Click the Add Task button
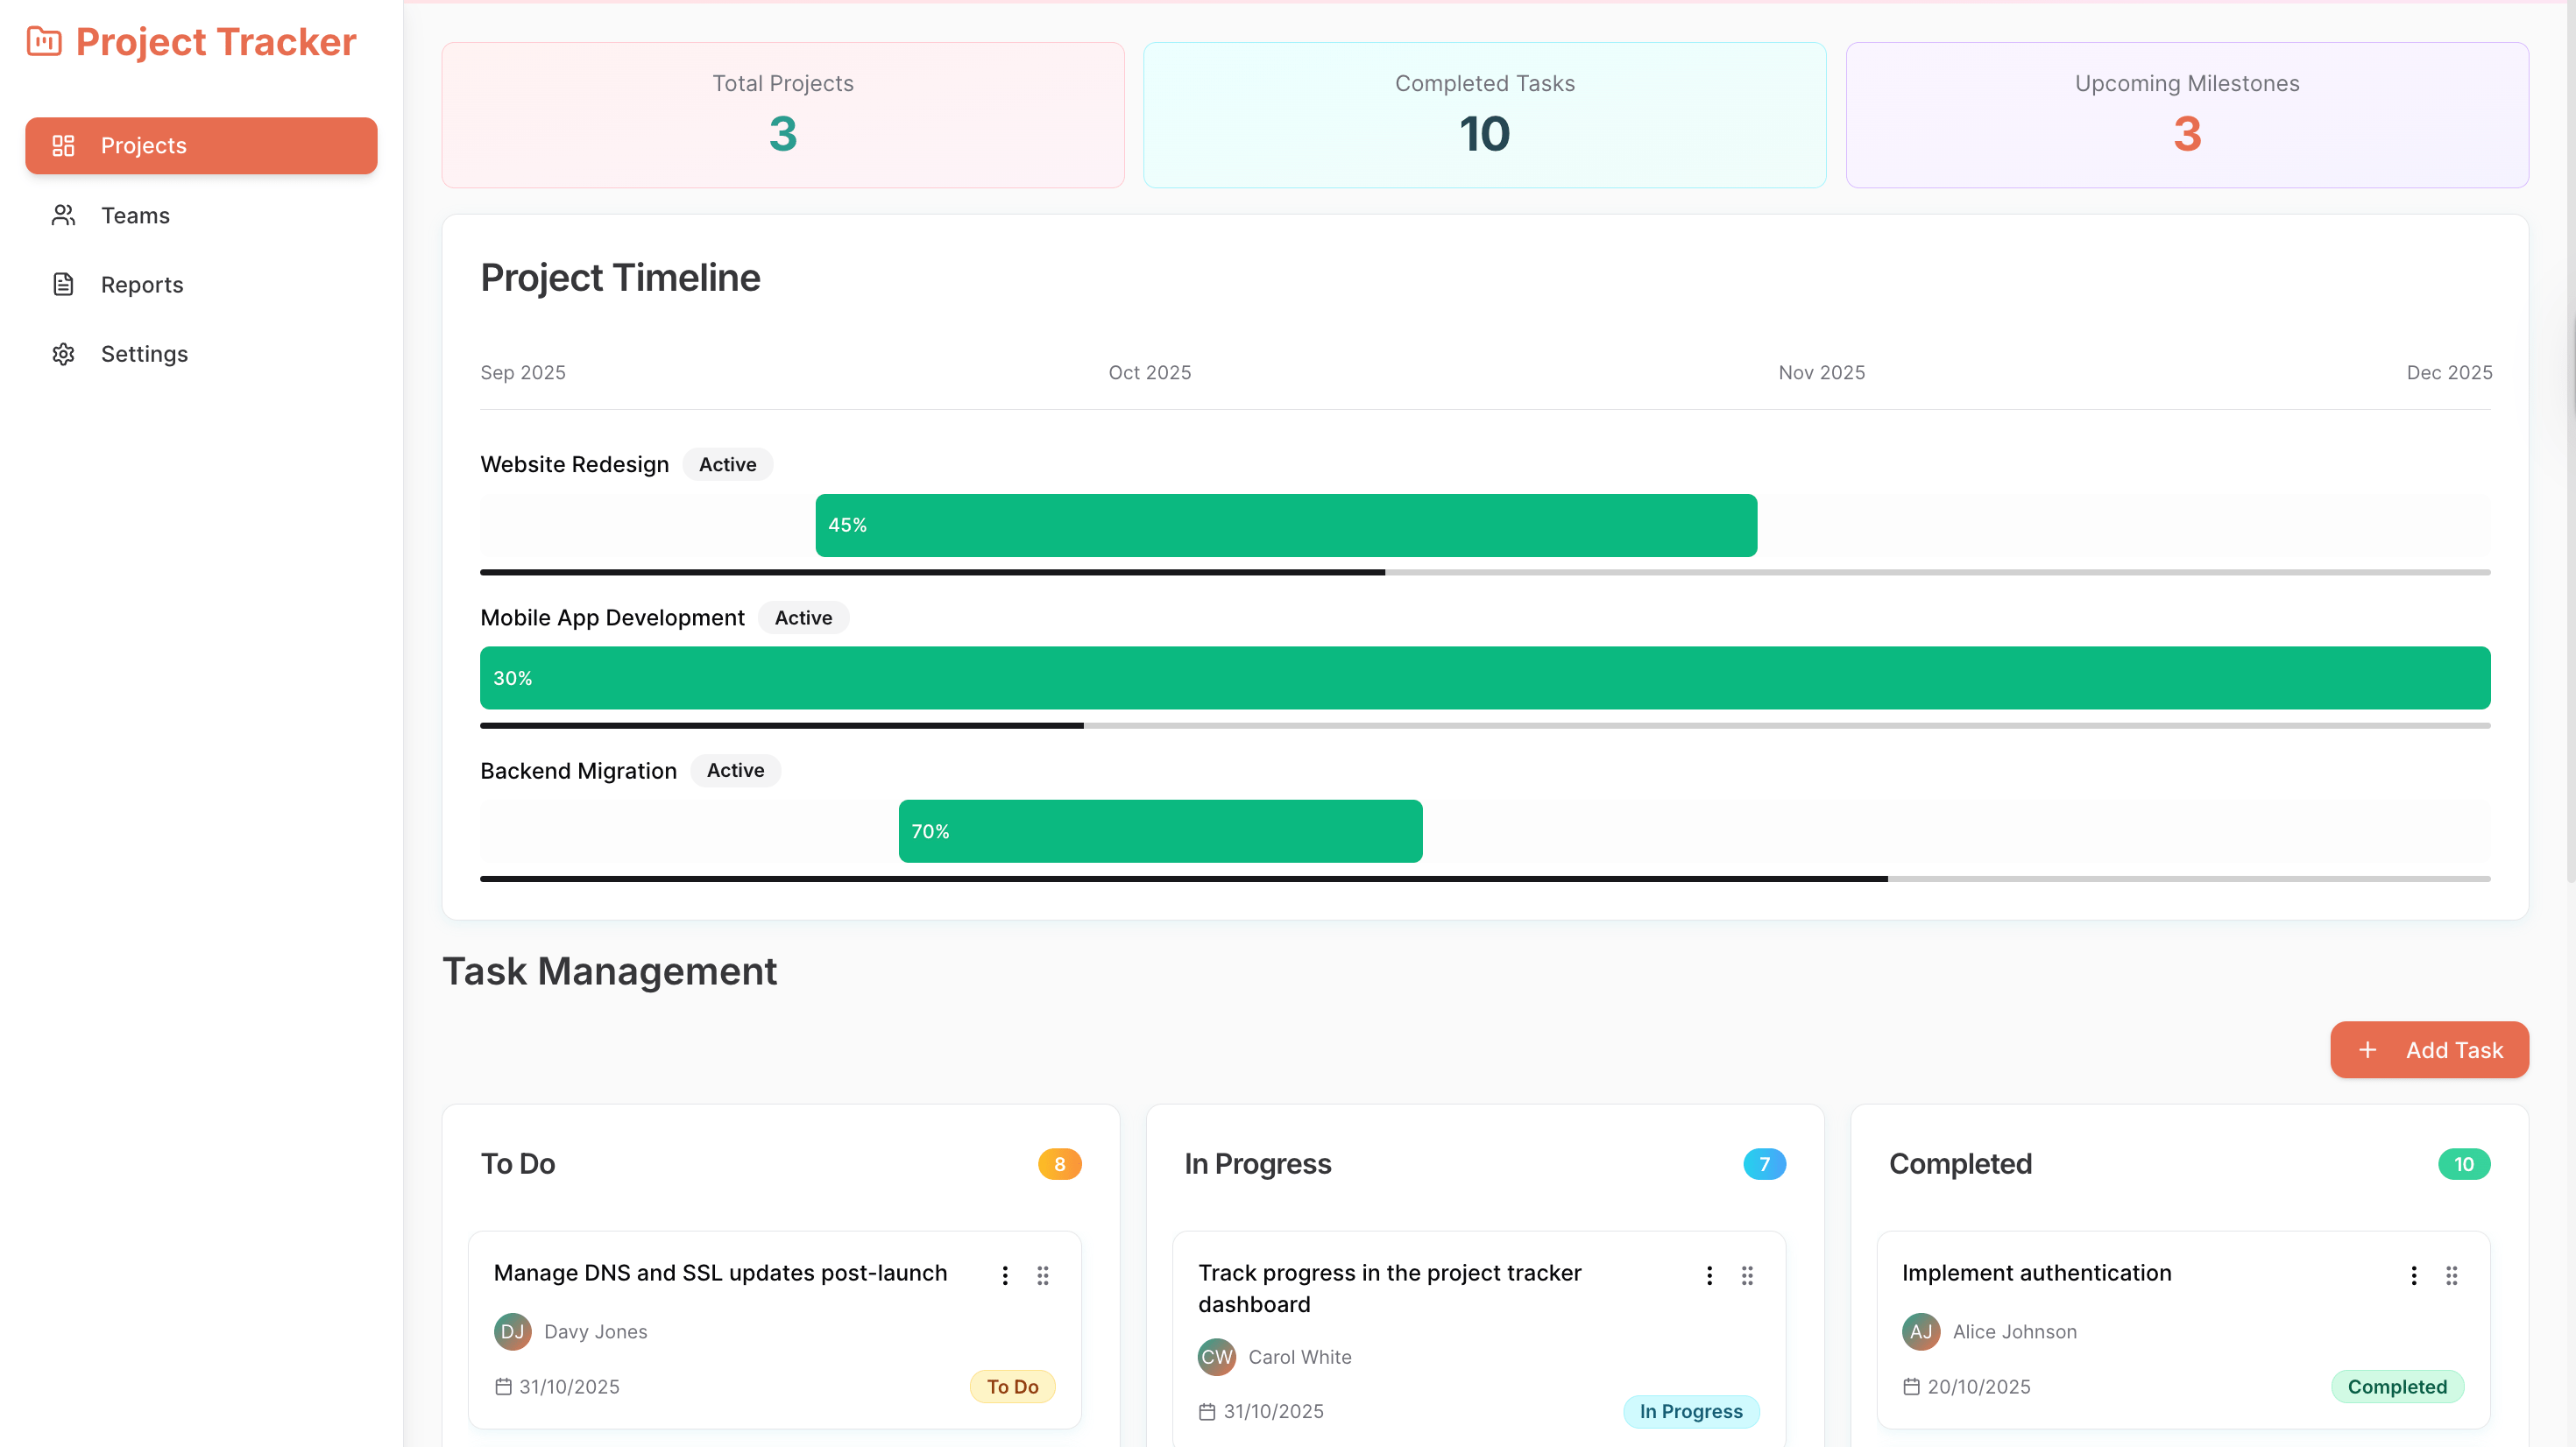This screenshot has height=1447, width=2576. coord(2429,1049)
